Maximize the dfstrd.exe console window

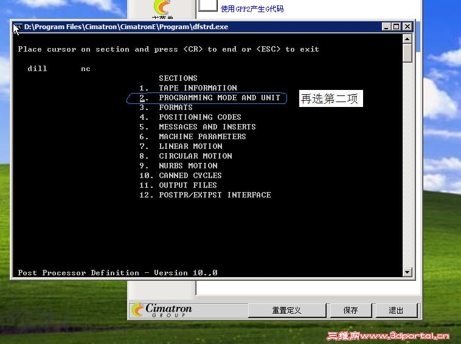(397, 27)
